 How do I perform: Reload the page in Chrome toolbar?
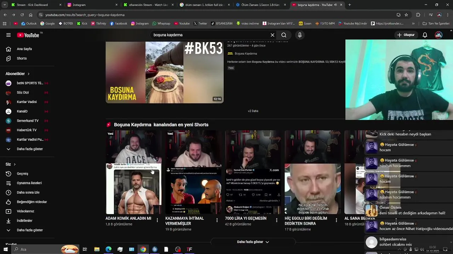(22, 15)
